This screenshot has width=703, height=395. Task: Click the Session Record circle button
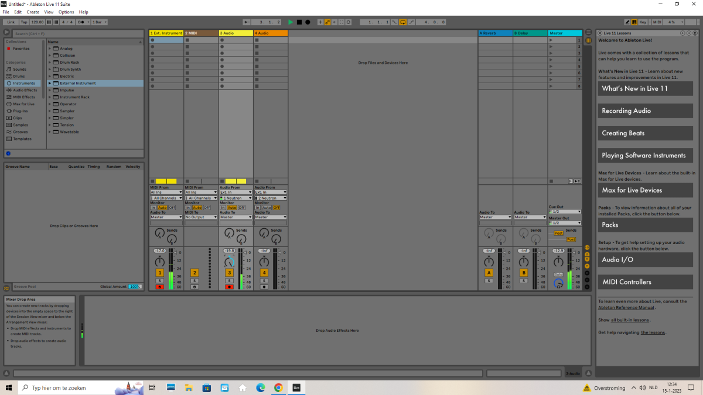349,22
